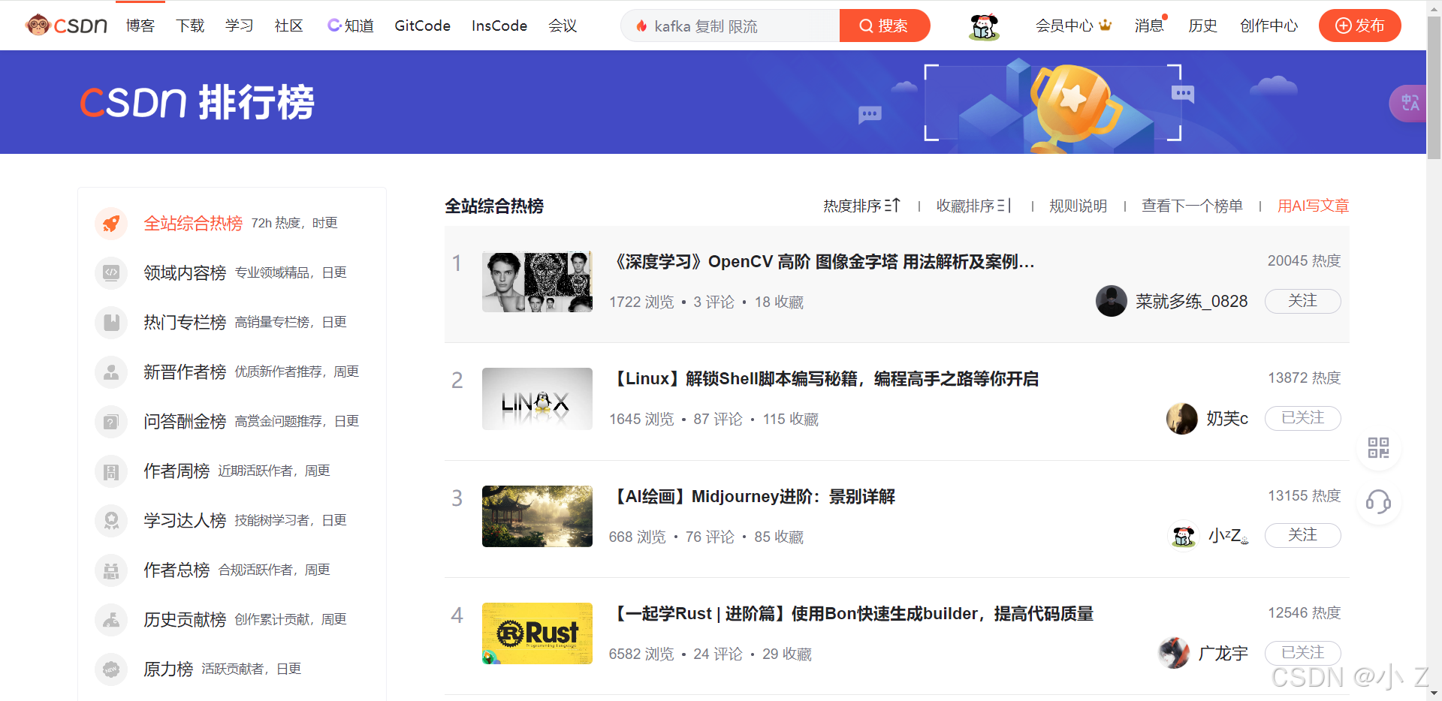Image resolution: width=1442 pixels, height=701 pixels.
Task: Open the Midjourney进阶 article title
Action: (x=753, y=497)
